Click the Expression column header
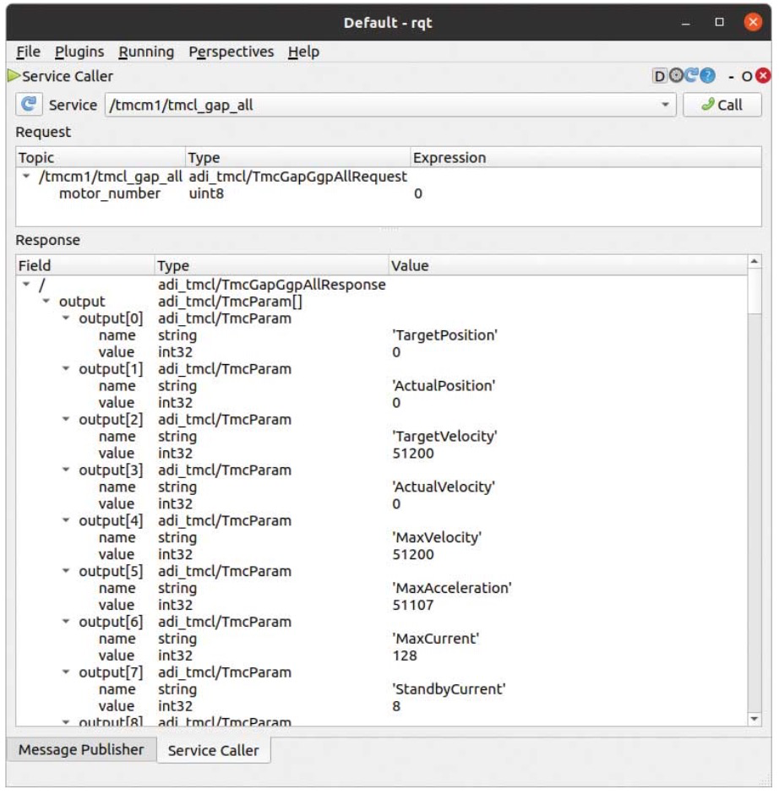The image size is (779, 794). (449, 158)
